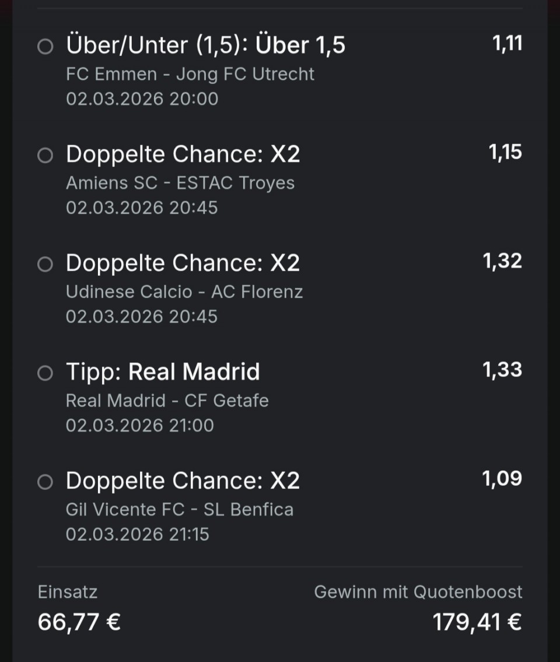
Task: Open the Real Madrid - CF Getafe match
Action: [167, 401]
